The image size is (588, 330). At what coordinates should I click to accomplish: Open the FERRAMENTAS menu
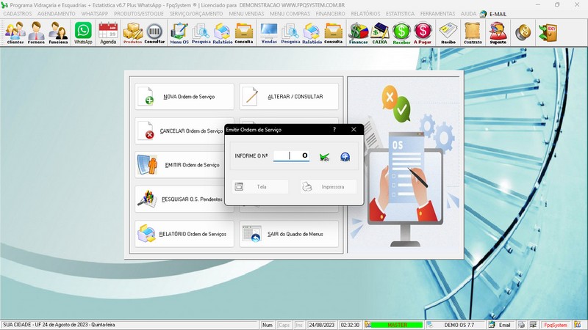pos(437,14)
